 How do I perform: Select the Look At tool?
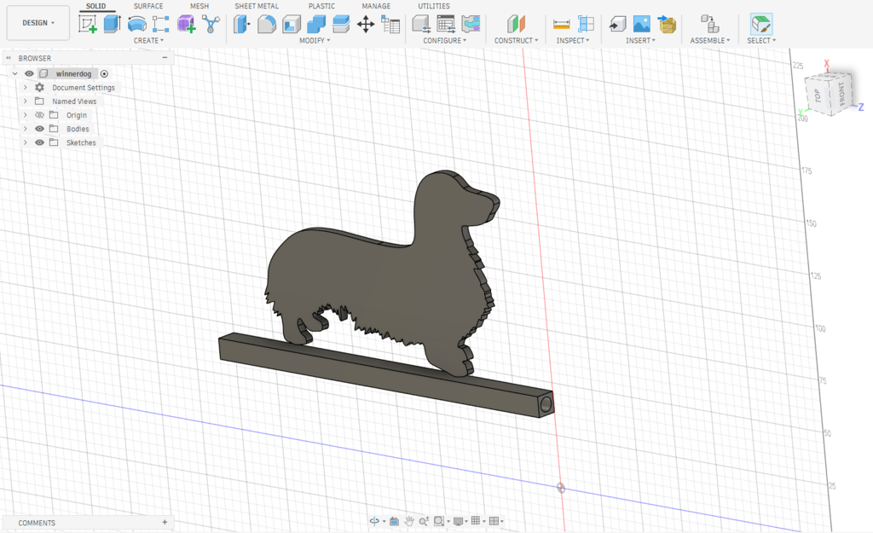394,521
